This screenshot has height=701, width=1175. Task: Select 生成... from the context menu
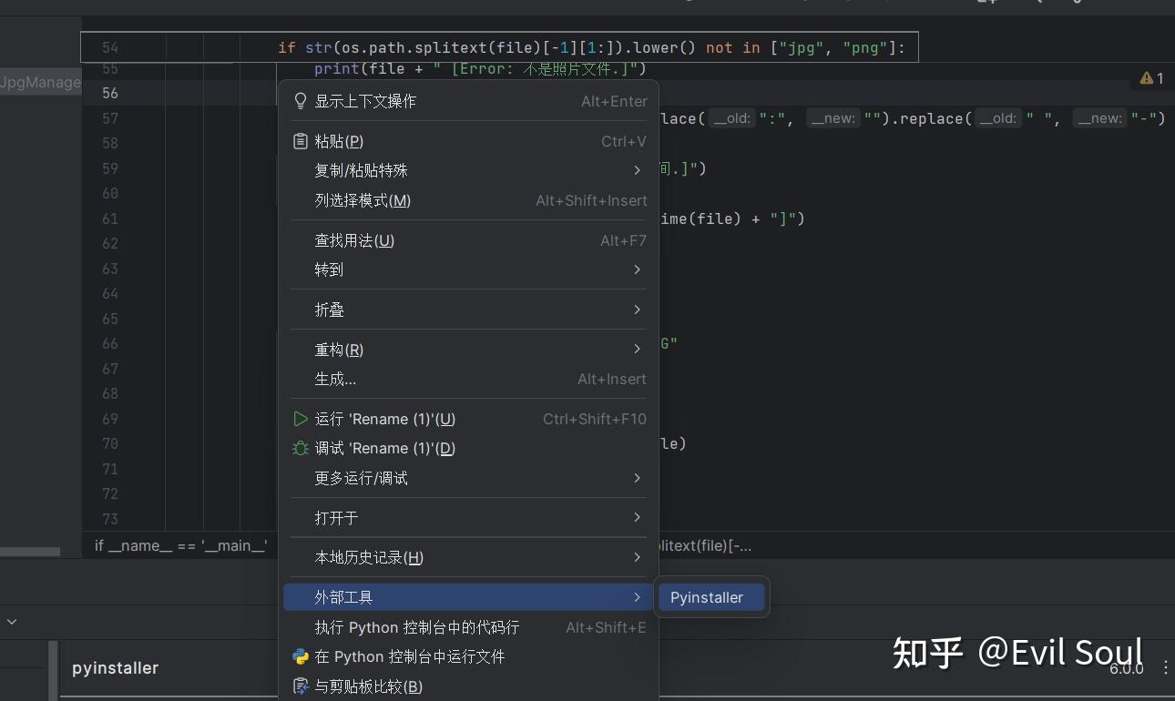coord(334,379)
